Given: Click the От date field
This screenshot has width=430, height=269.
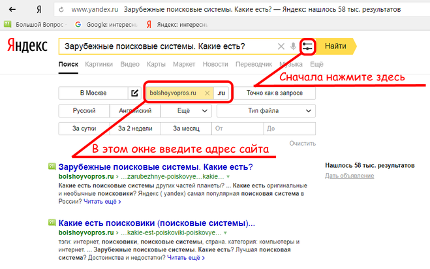Looking at the screenshot, I should tap(238, 129).
